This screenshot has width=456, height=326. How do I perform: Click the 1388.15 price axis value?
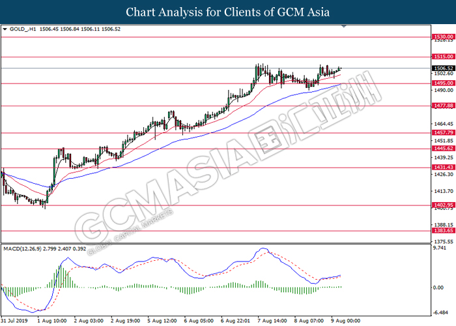[444, 225]
